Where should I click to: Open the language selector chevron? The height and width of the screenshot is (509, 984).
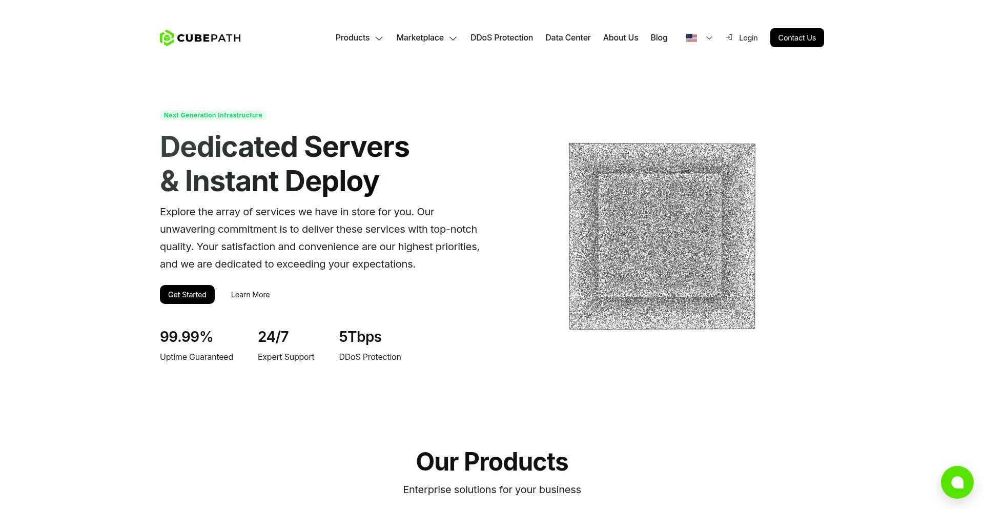pos(709,38)
